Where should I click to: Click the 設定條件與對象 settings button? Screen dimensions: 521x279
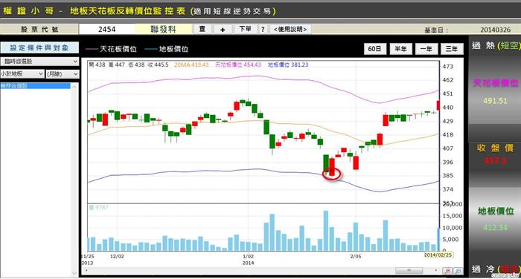(39, 47)
